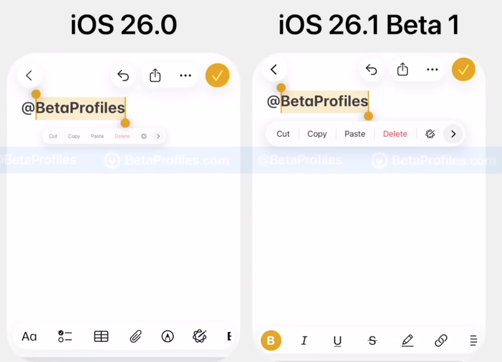The height and width of the screenshot is (362, 502).
Task: Open the Markup pen-tip icon
Action: (167, 337)
